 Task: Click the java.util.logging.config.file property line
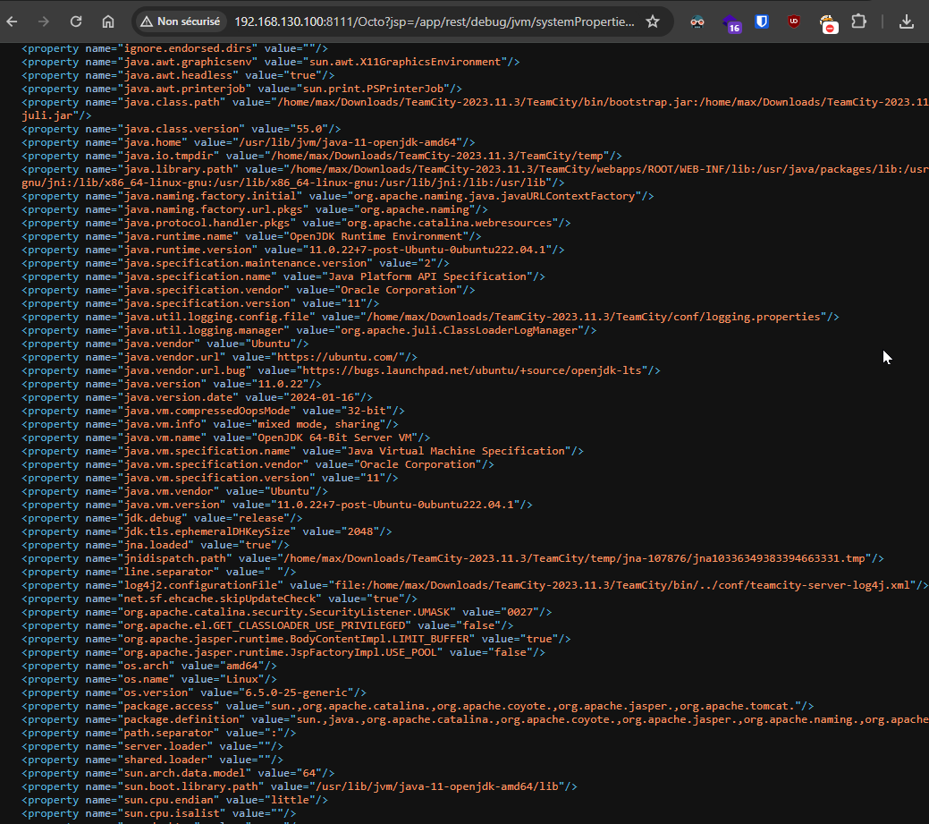[431, 317]
